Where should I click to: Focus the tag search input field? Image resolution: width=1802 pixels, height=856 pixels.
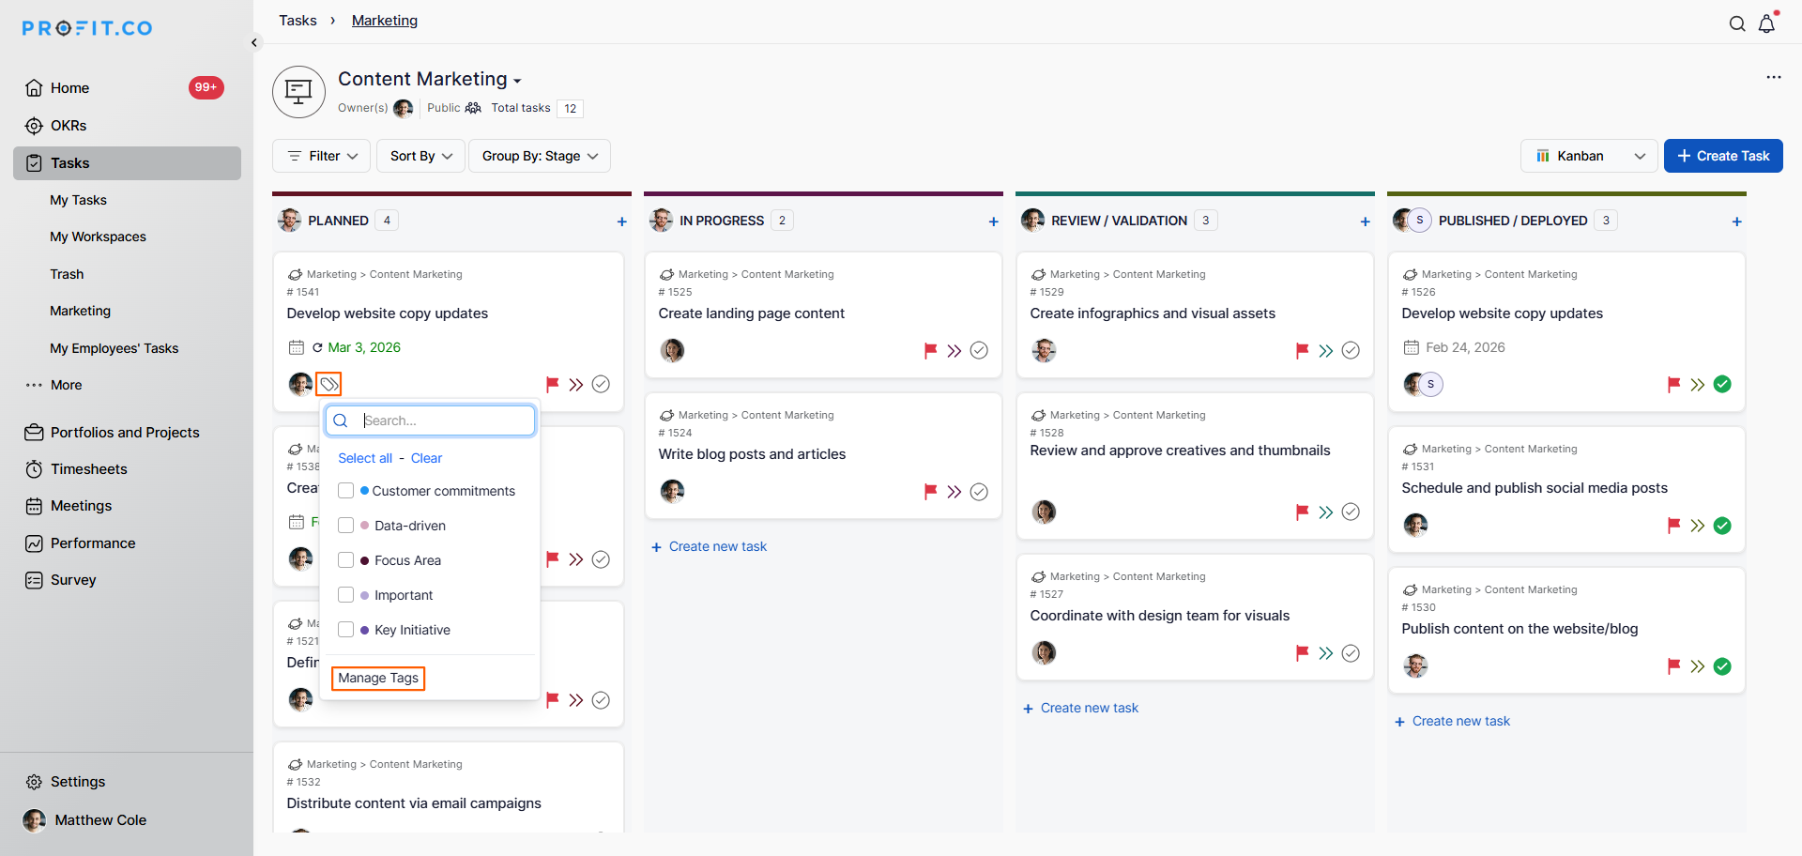(441, 420)
